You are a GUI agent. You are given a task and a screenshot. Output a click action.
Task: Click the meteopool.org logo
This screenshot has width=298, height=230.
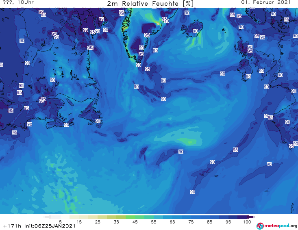click(x=277, y=226)
